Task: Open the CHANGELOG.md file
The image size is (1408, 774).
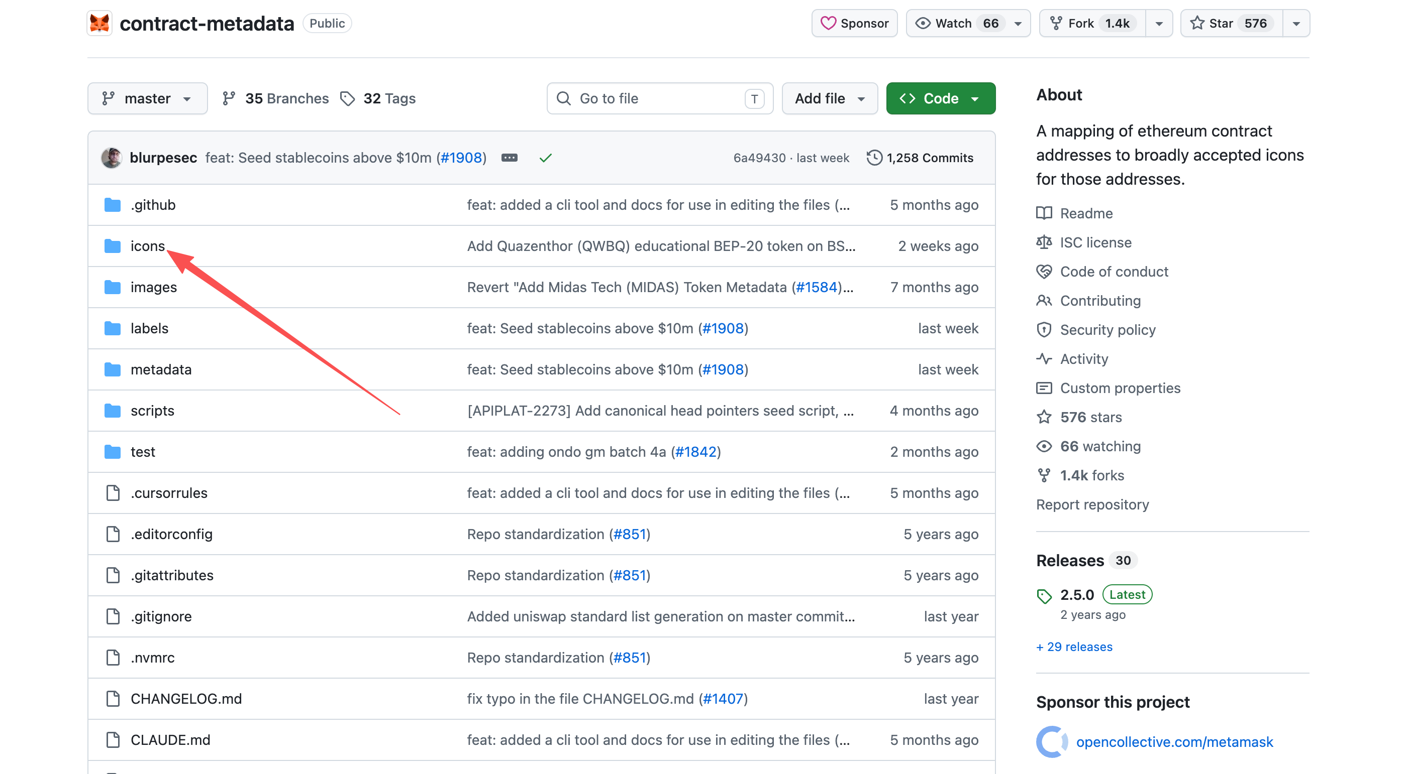Action: click(186, 699)
